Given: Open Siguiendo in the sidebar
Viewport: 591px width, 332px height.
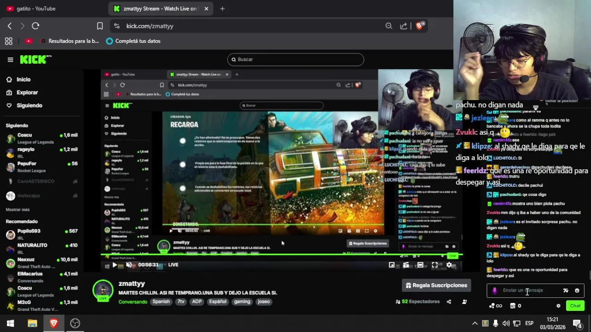Looking at the screenshot, I should (x=29, y=105).
